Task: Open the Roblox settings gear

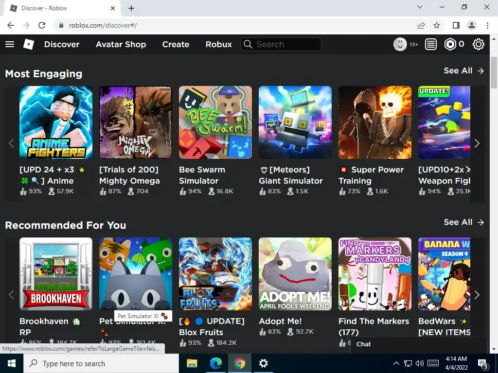Action: coord(479,44)
